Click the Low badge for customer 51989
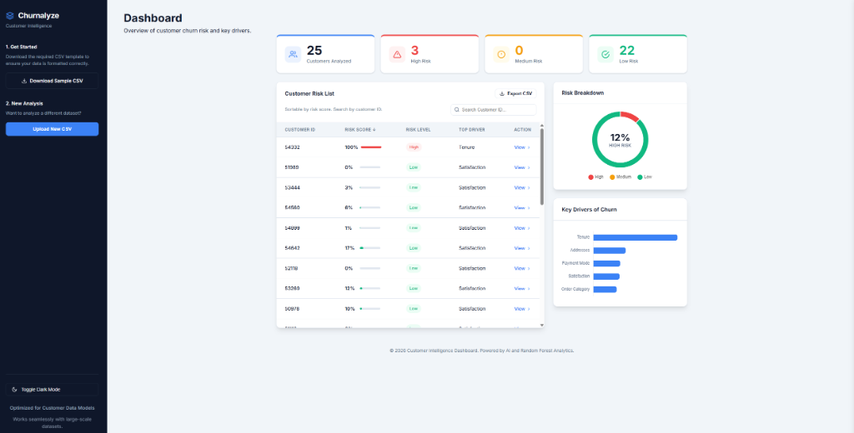Viewport: 854px width, 433px height. pos(414,167)
